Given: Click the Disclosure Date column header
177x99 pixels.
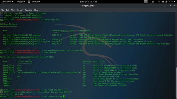Looking at the screenshot, I should 60,31.
